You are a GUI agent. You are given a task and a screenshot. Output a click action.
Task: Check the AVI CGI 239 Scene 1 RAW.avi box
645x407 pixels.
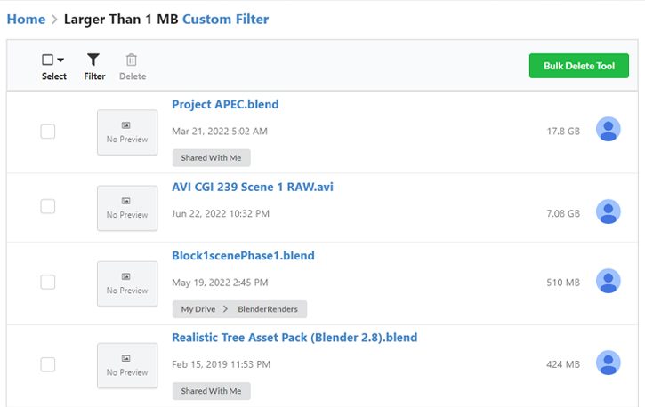point(48,206)
